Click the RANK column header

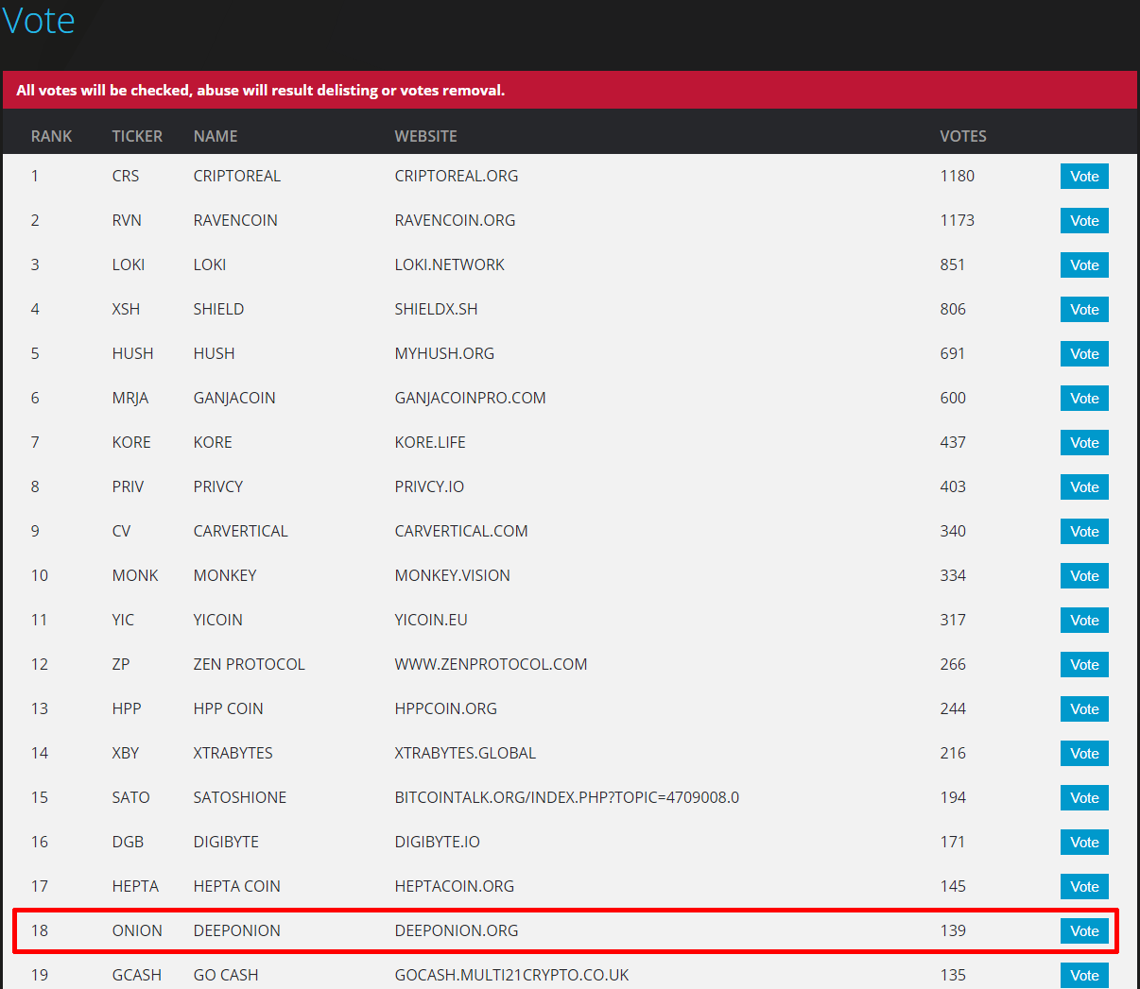click(51, 136)
